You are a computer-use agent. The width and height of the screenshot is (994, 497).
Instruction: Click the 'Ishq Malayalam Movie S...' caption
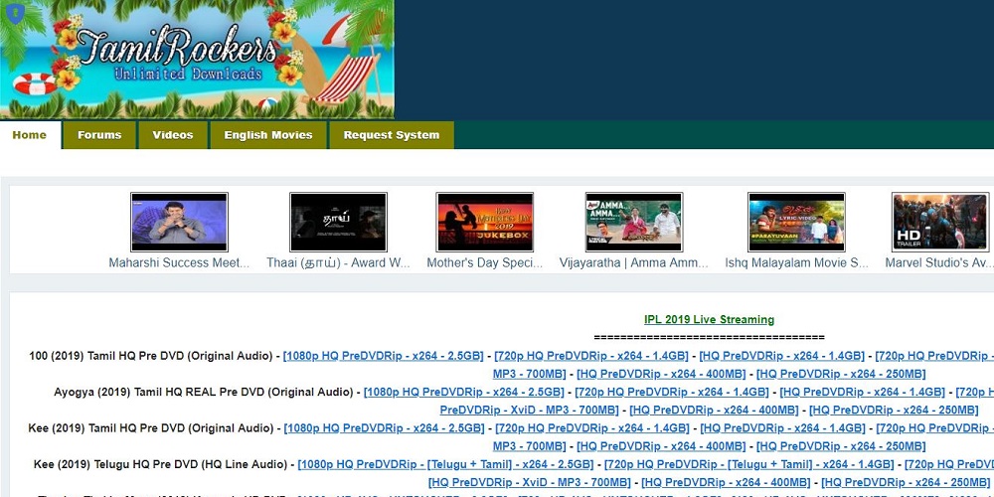(796, 262)
